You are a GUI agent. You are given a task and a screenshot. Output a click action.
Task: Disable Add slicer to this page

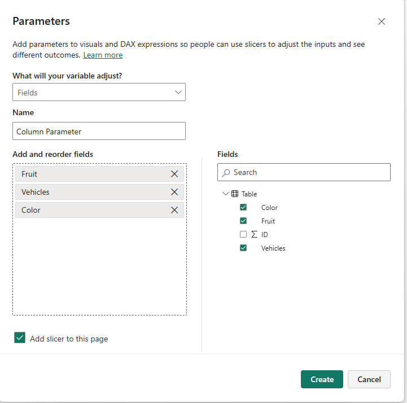point(20,338)
